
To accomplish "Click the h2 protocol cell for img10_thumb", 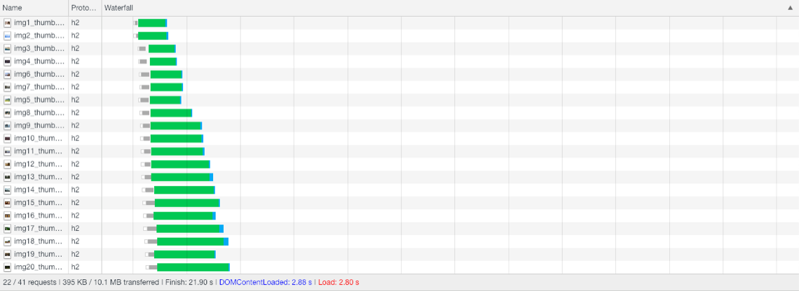I will [x=75, y=139].
